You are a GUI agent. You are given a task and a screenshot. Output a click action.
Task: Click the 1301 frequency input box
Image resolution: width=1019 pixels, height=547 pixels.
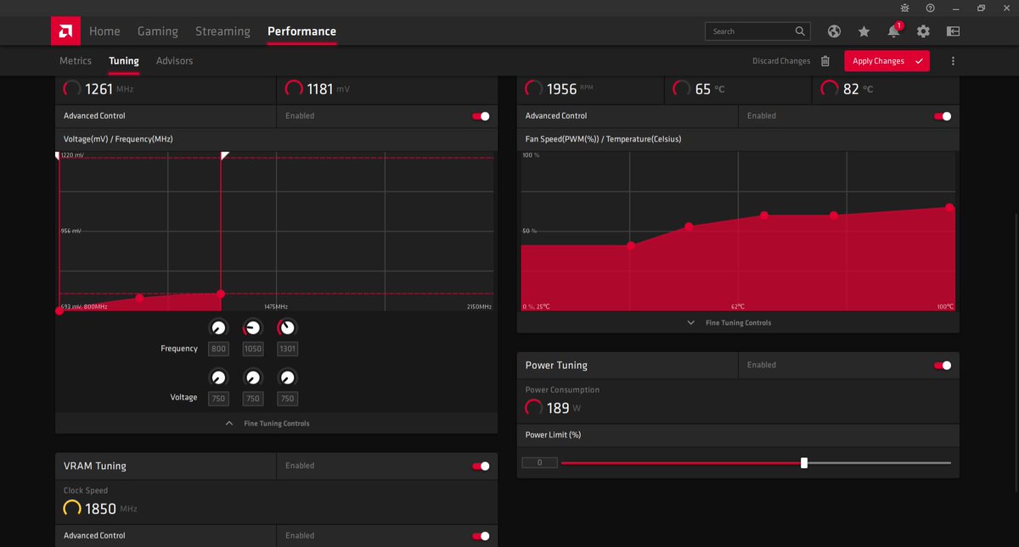click(287, 349)
